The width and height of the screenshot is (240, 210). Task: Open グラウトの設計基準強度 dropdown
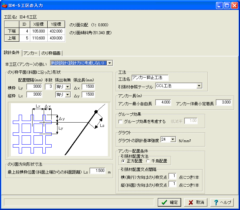click(x=173, y=139)
